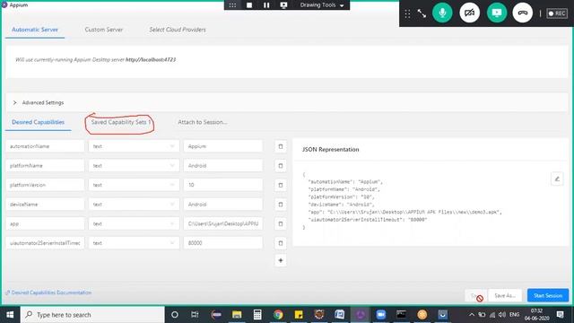This screenshot has width=574, height=323.
Task: Open type dropdown for platformName
Action: coord(134,165)
